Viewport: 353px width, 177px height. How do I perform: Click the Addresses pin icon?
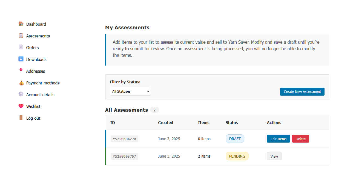[21, 71]
